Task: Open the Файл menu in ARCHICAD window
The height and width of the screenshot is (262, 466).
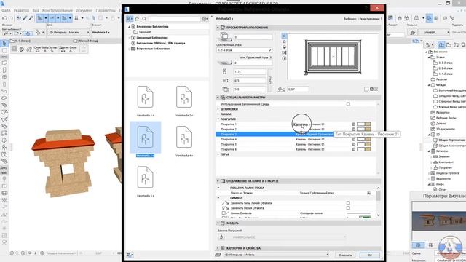Action: coord(6,10)
